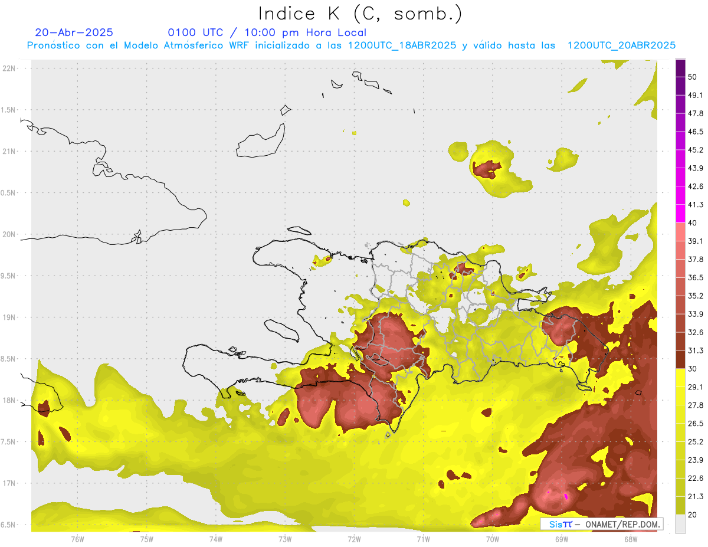The image size is (708, 547).
Task: Click the dark purple colorbar segment above 50
Action: pyautogui.click(x=680, y=68)
